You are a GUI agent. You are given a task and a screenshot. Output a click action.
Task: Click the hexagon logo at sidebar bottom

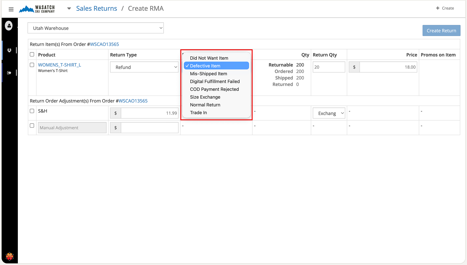pyautogui.click(x=9, y=257)
